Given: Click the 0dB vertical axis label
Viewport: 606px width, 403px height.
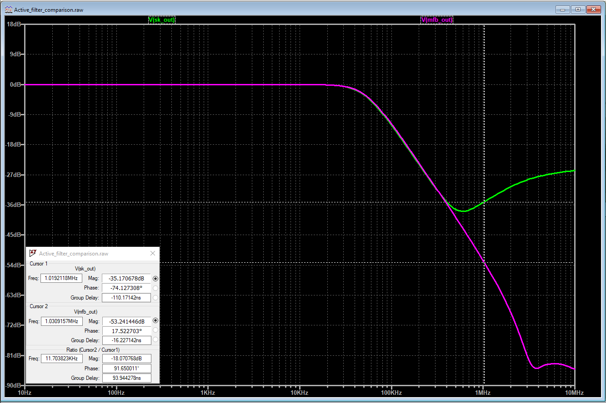Looking at the screenshot, I should point(16,84).
